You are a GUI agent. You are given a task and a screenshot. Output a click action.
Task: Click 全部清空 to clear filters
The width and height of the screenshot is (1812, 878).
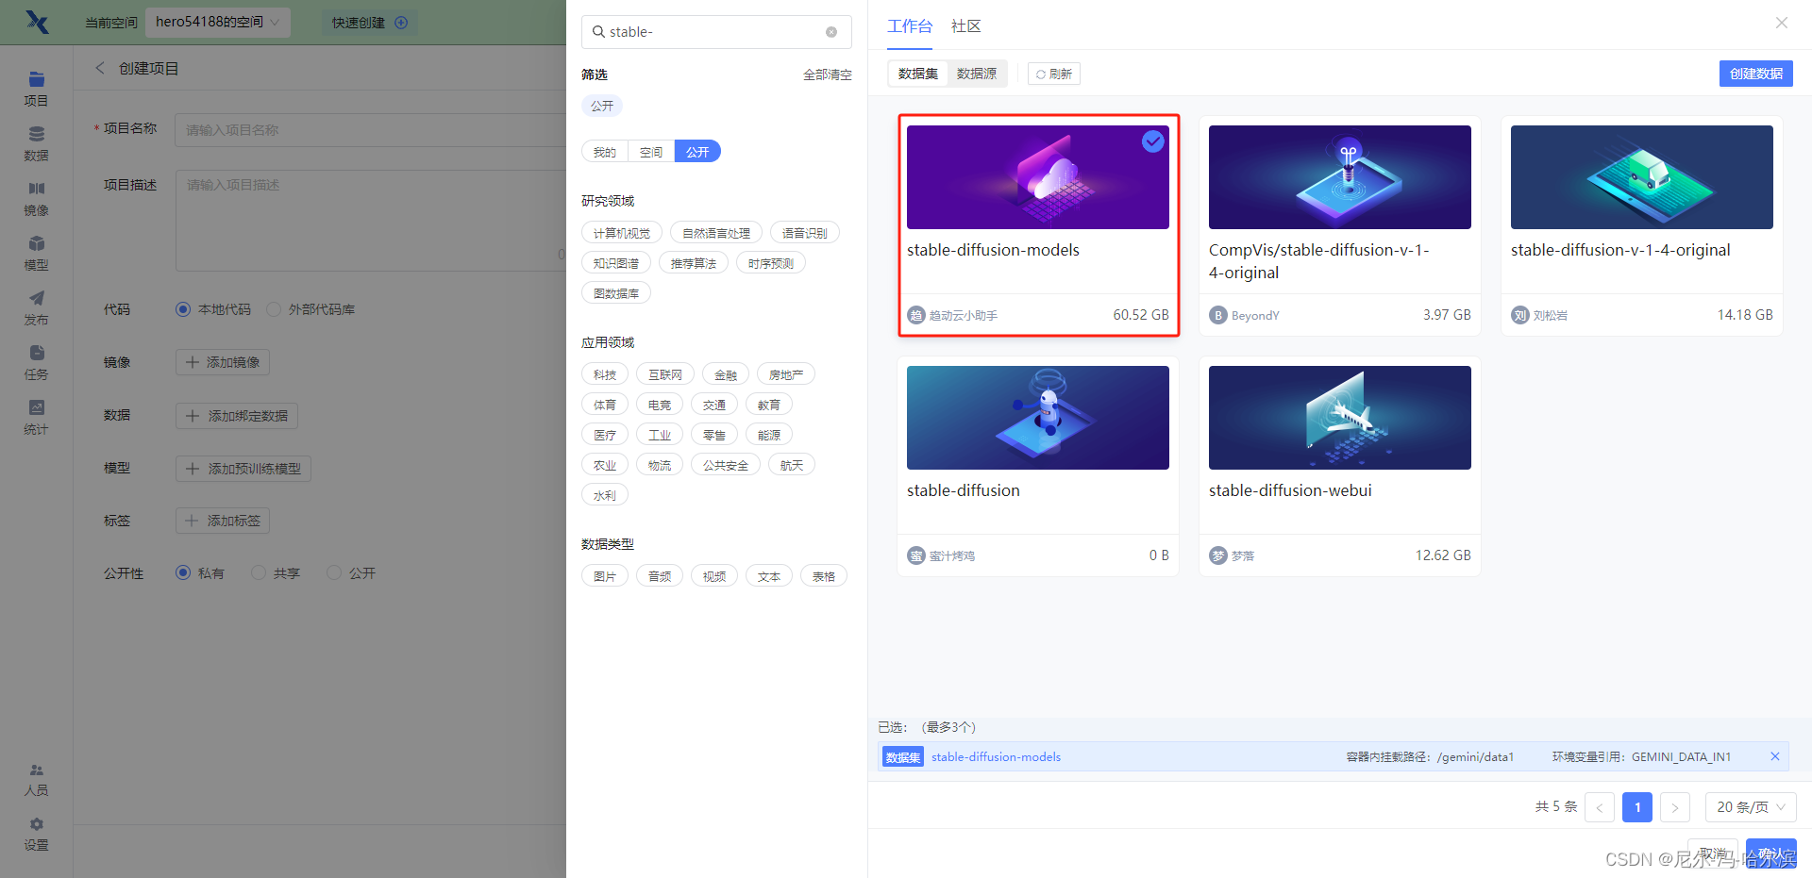point(828,75)
